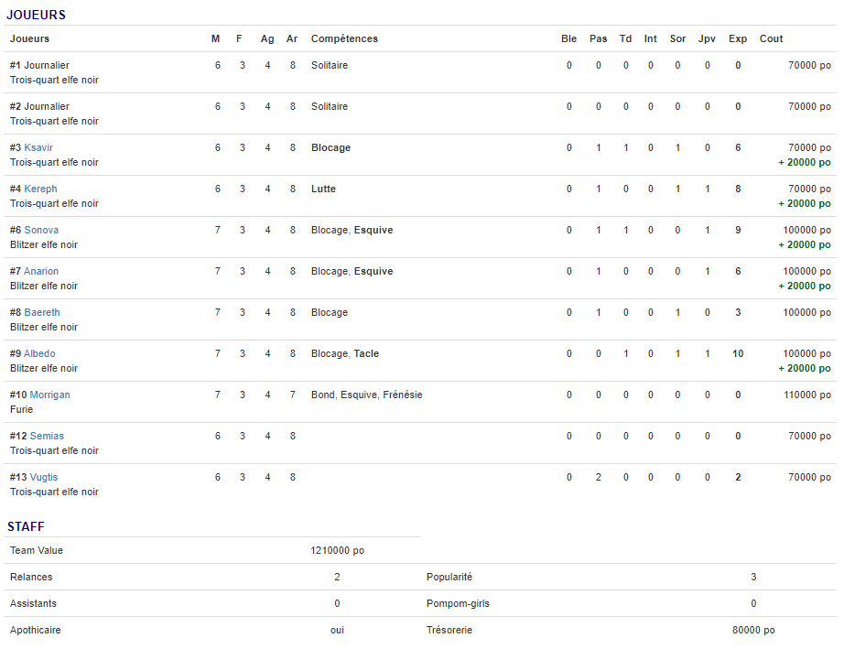Click the Popularité staff label
This screenshot has height=649, width=844.
pos(449,577)
